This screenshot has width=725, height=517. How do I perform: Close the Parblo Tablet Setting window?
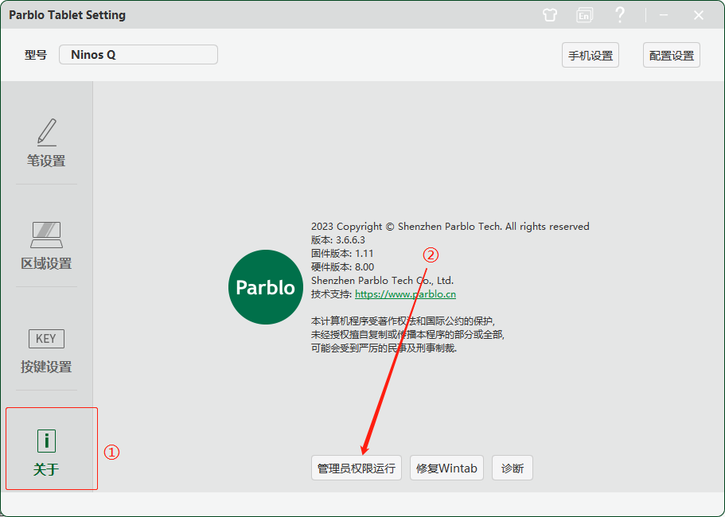(x=699, y=15)
